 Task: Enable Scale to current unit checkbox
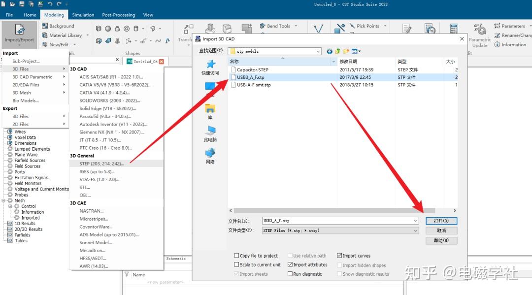236,264
